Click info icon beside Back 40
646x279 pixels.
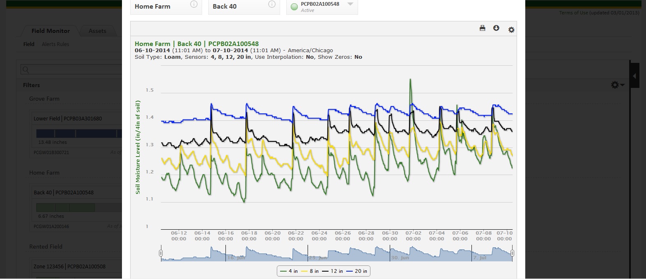[x=271, y=5]
